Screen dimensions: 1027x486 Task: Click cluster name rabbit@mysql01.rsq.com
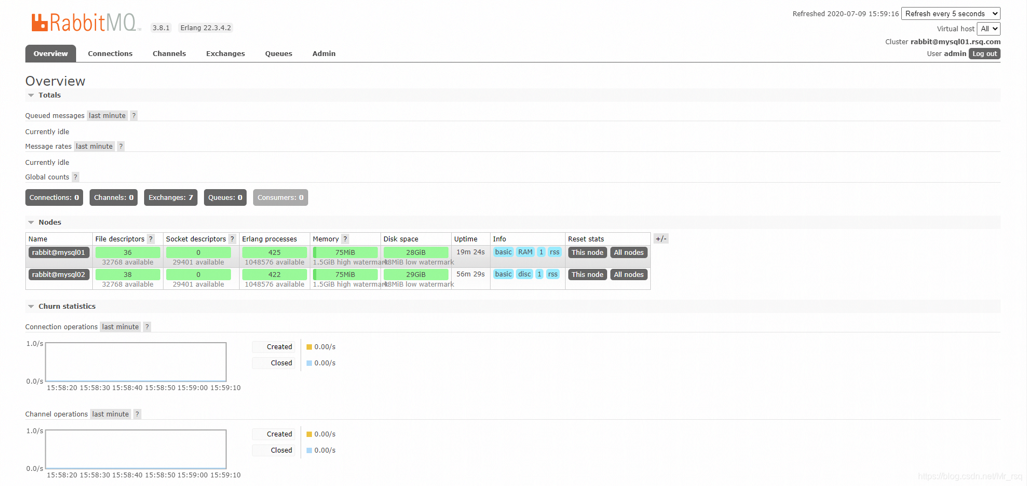pos(955,41)
